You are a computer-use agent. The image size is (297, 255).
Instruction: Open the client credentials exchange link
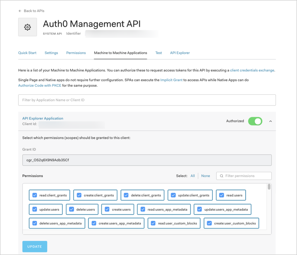pyautogui.click(x=252, y=70)
